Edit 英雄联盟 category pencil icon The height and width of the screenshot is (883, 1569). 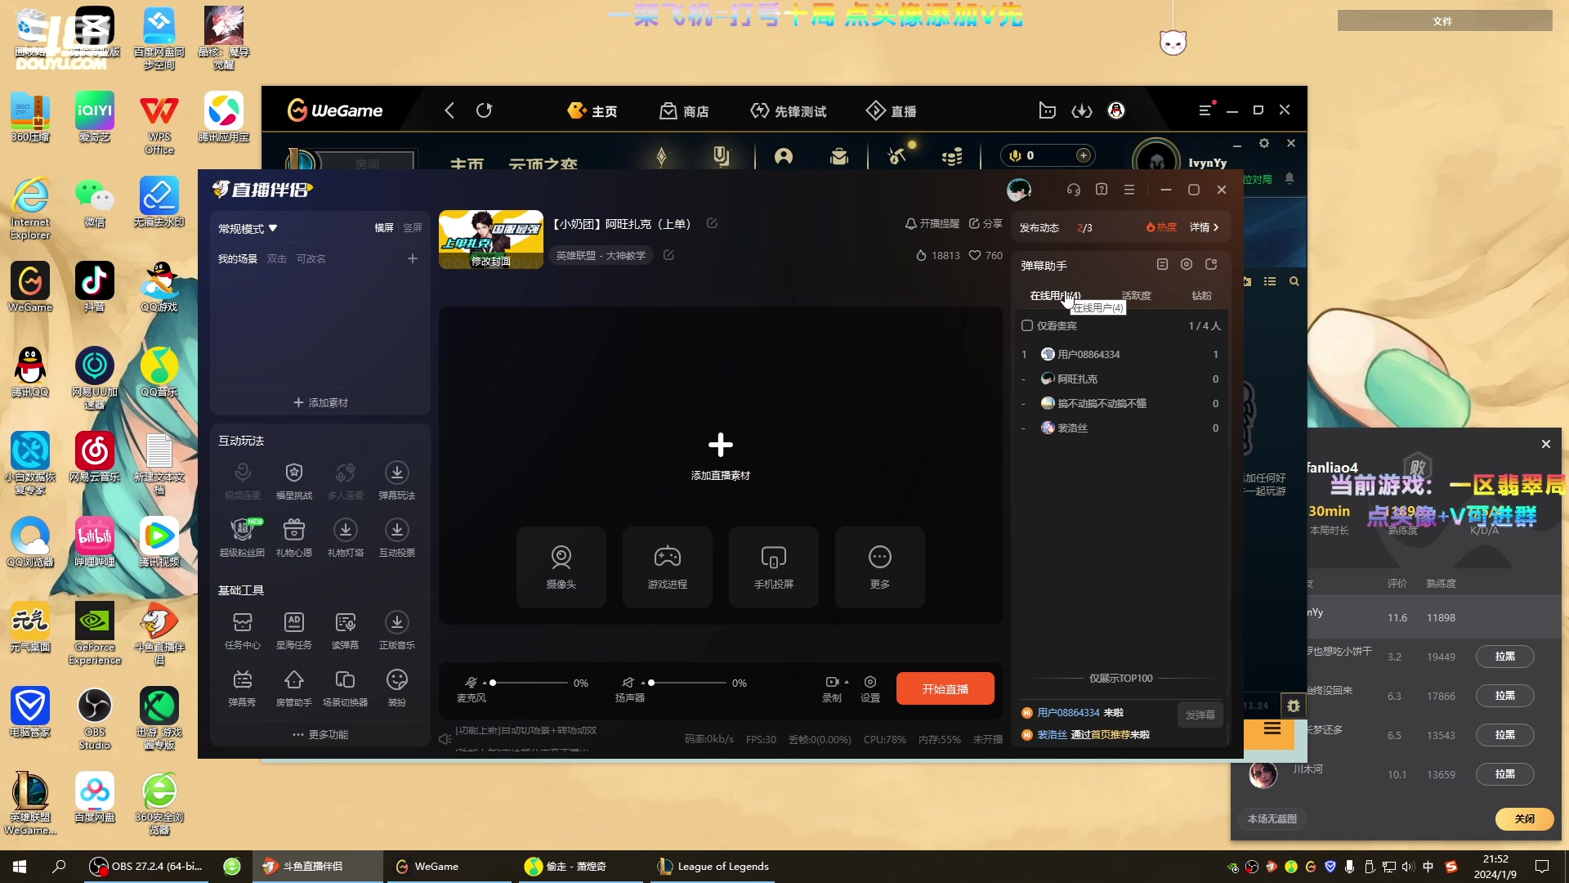[668, 255]
